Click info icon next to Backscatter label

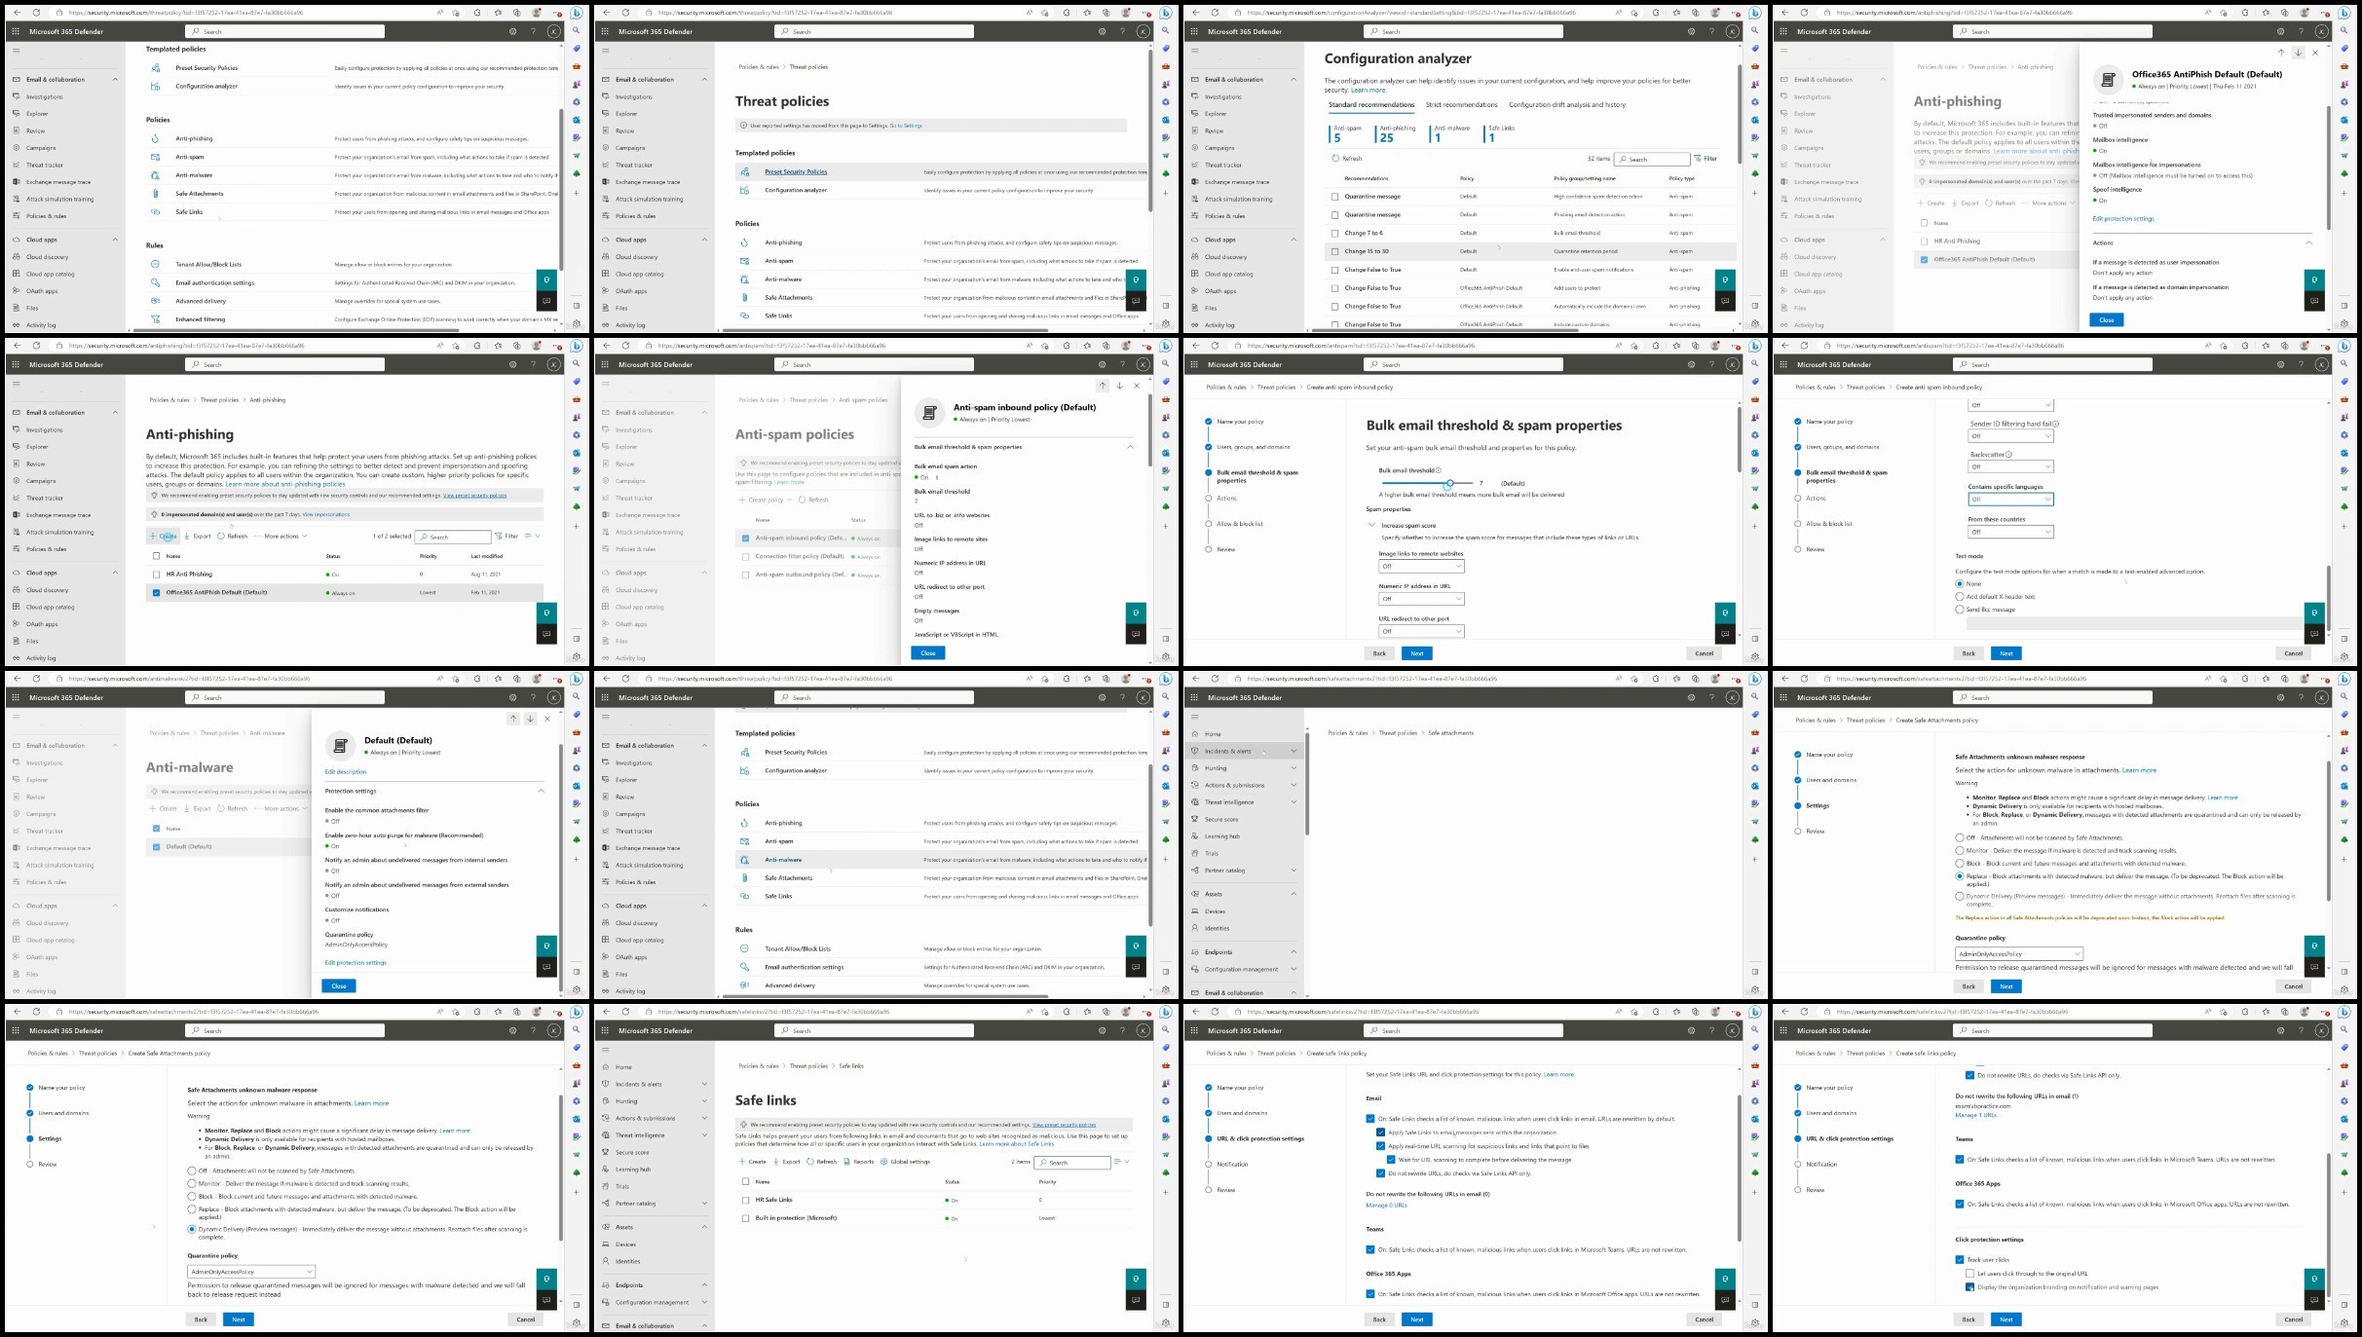tap(2008, 455)
